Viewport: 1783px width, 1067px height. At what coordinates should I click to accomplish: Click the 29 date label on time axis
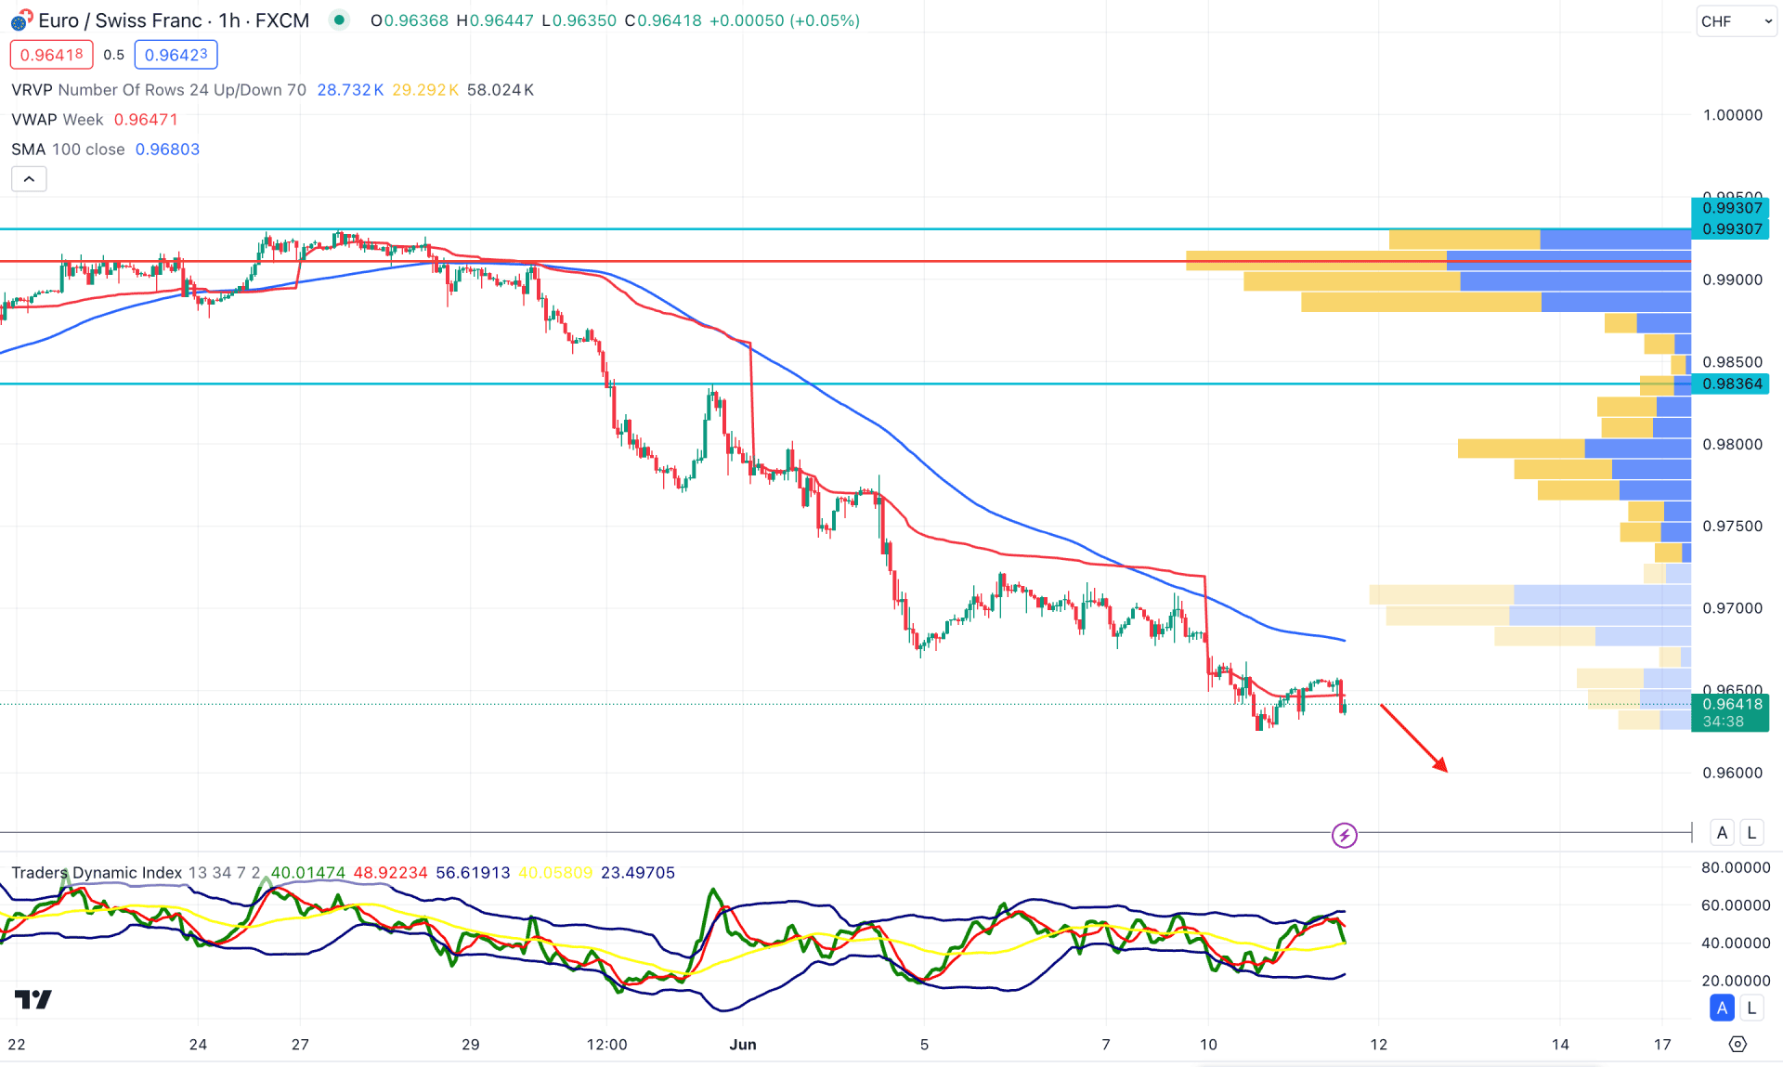[x=471, y=1045]
